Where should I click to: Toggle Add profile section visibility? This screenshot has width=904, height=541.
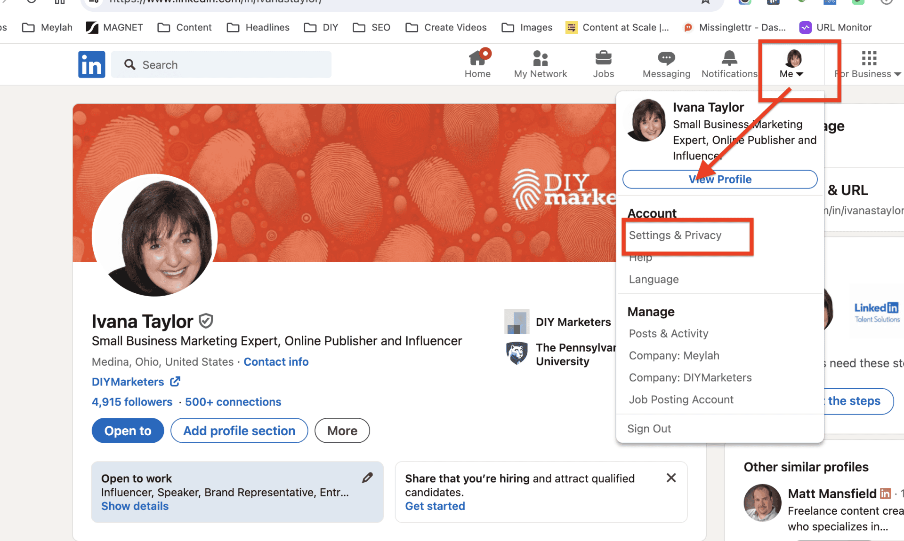tap(239, 430)
